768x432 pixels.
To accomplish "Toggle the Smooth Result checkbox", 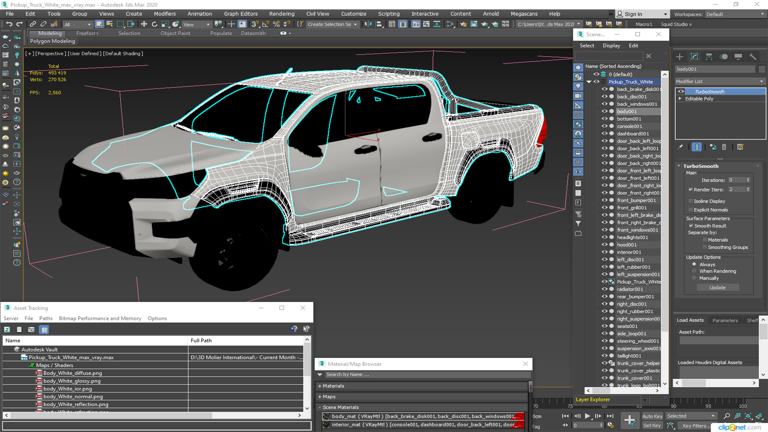I will [x=690, y=226].
